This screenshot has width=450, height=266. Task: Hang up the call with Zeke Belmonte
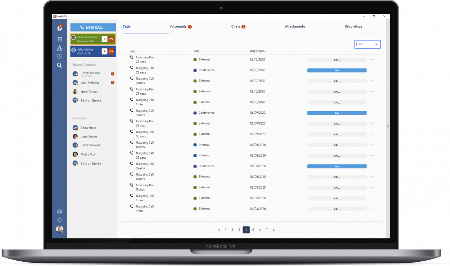click(x=111, y=39)
